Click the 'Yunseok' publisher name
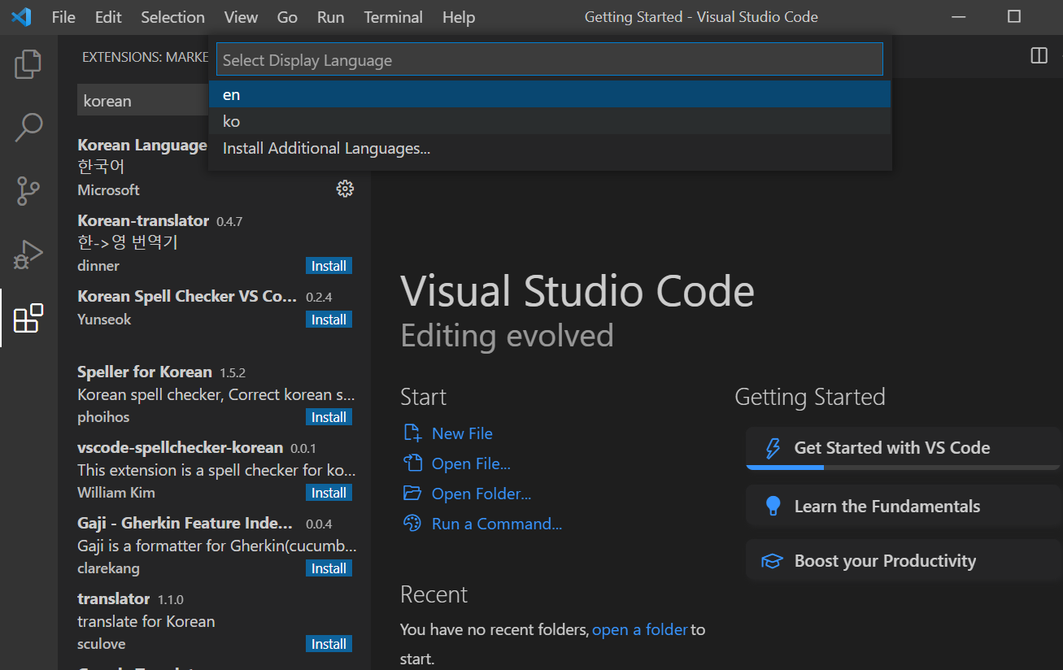 coord(104,320)
